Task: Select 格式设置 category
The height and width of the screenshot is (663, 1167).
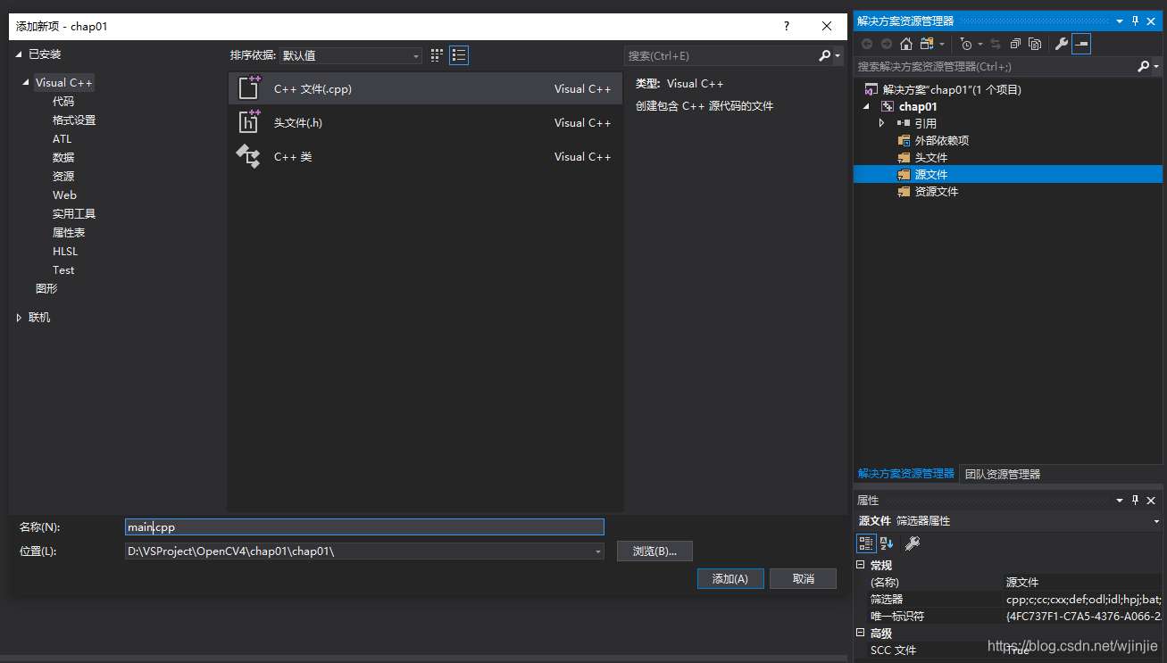Action: pyautogui.click(x=74, y=120)
